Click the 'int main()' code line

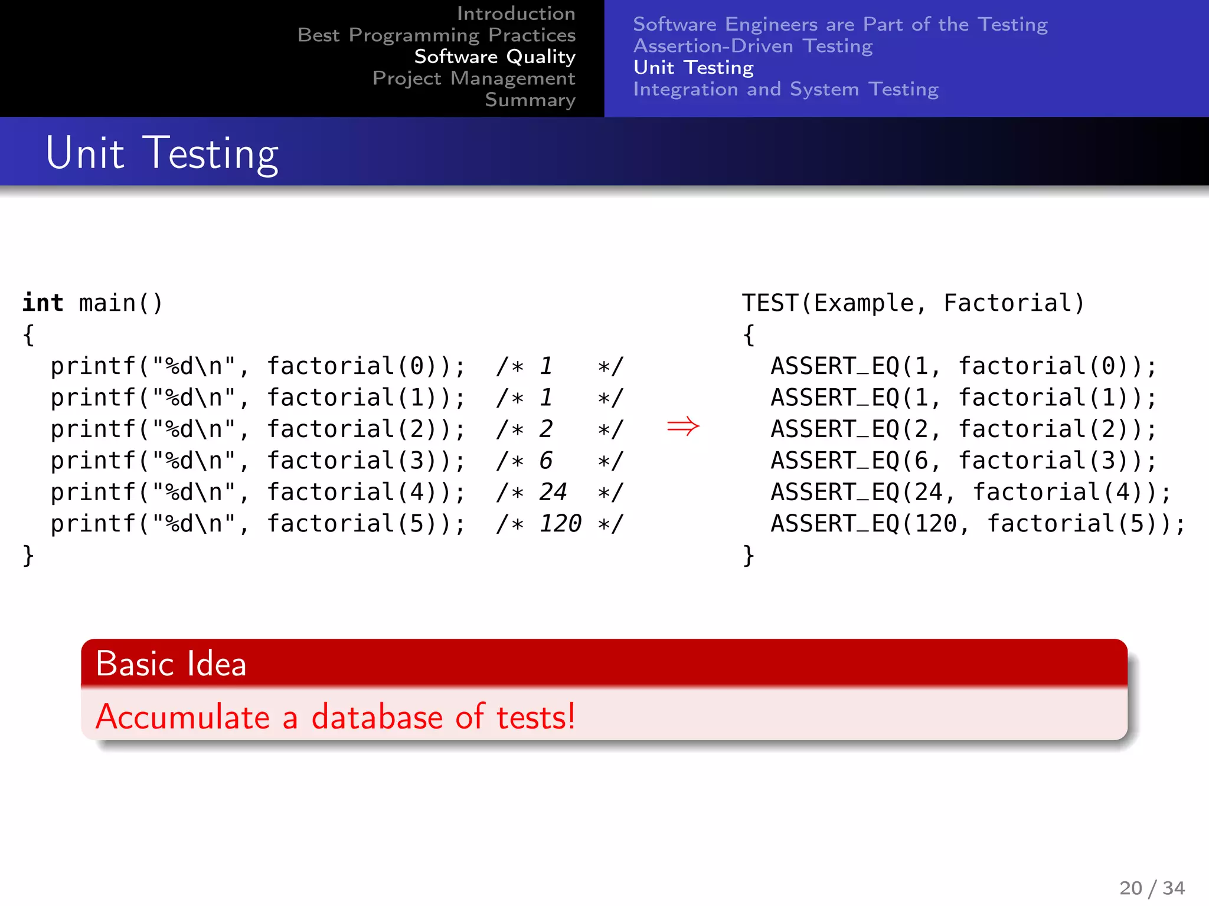pos(92,303)
